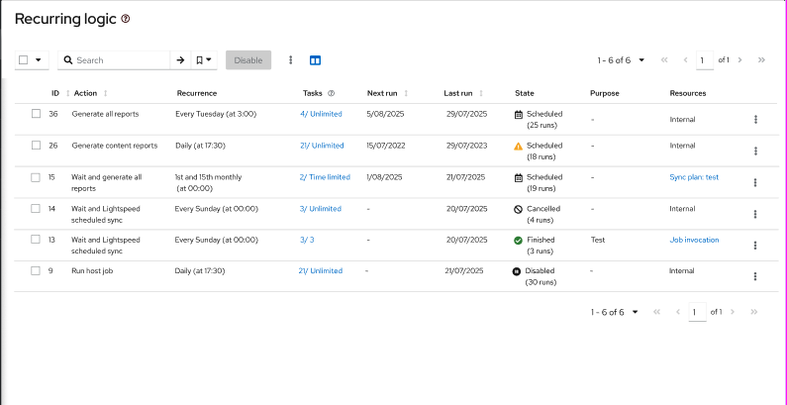Expand bottom pagination items-per-page dropdown
The image size is (787, 405).
point(614,312)
